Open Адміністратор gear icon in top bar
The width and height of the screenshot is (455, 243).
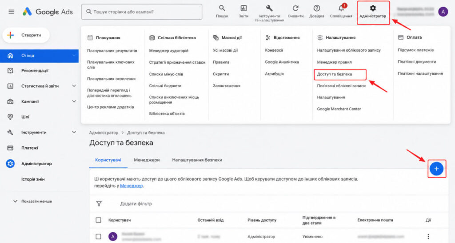tap(373, 8)
